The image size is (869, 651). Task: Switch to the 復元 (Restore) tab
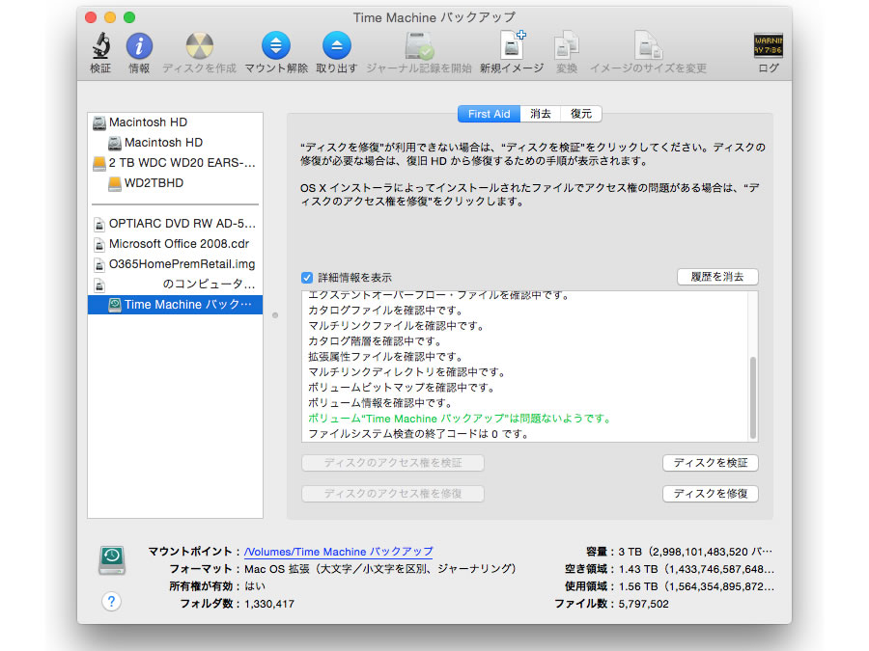(581, 114)
